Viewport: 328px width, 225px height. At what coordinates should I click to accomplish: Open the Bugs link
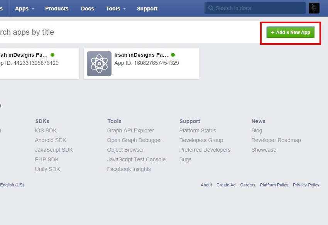[185, 159]
